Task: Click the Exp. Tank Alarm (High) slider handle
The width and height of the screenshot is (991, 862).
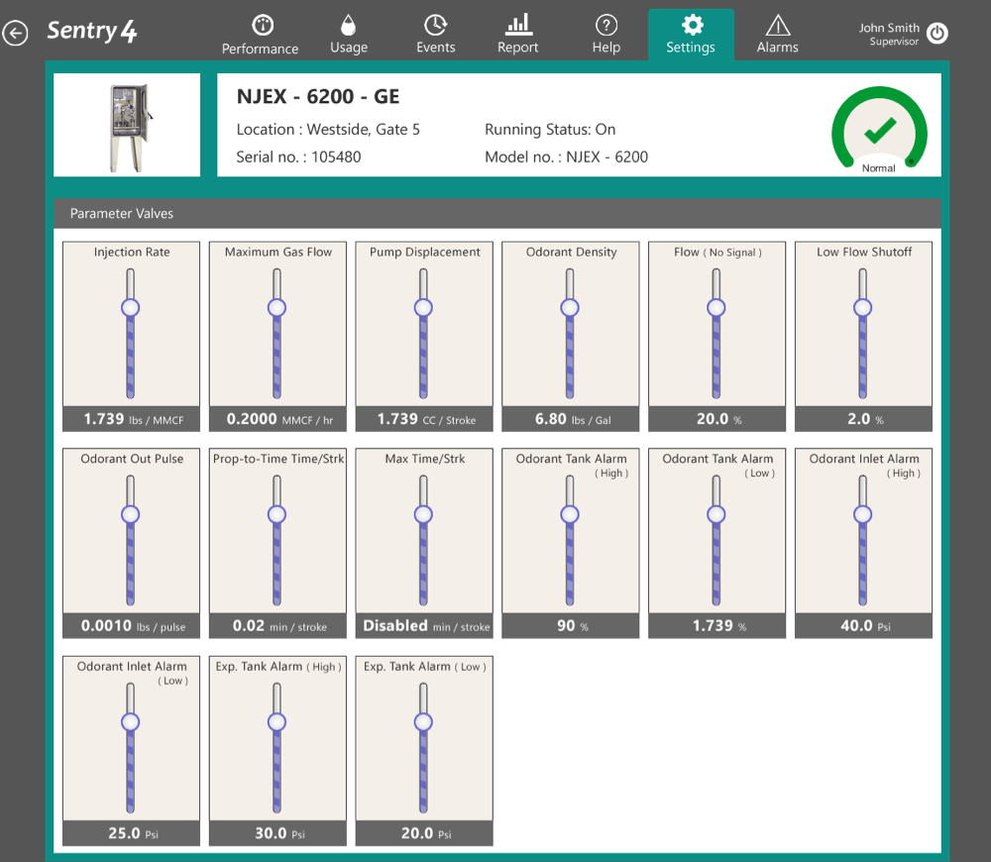Action: point(277,722)
